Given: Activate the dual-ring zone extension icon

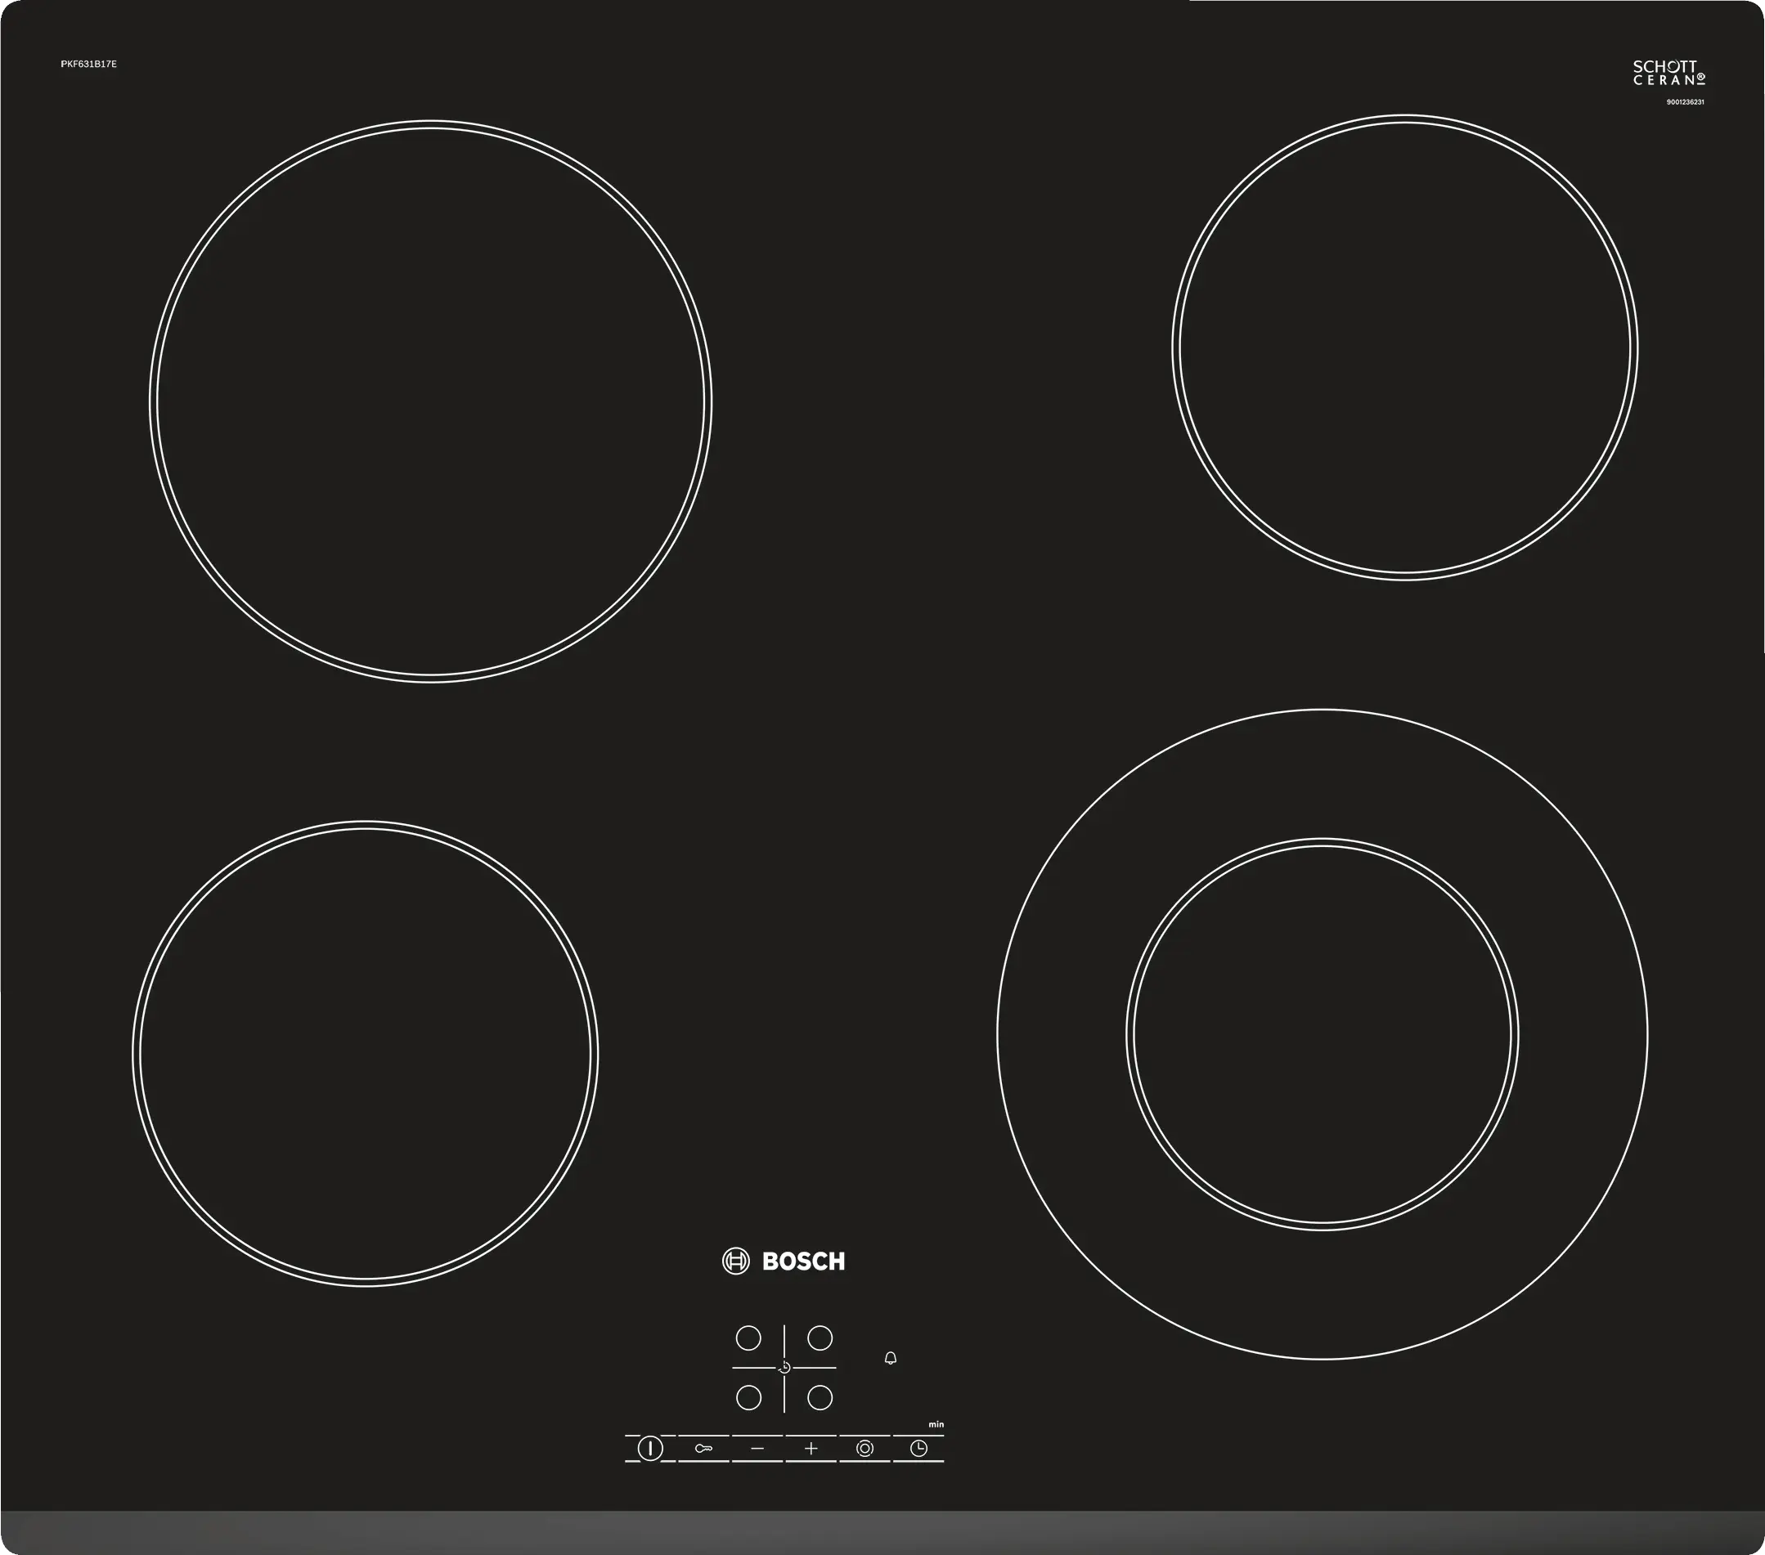Looking at the screenshot, I should pyautogui.click(x=865, y=1449).
